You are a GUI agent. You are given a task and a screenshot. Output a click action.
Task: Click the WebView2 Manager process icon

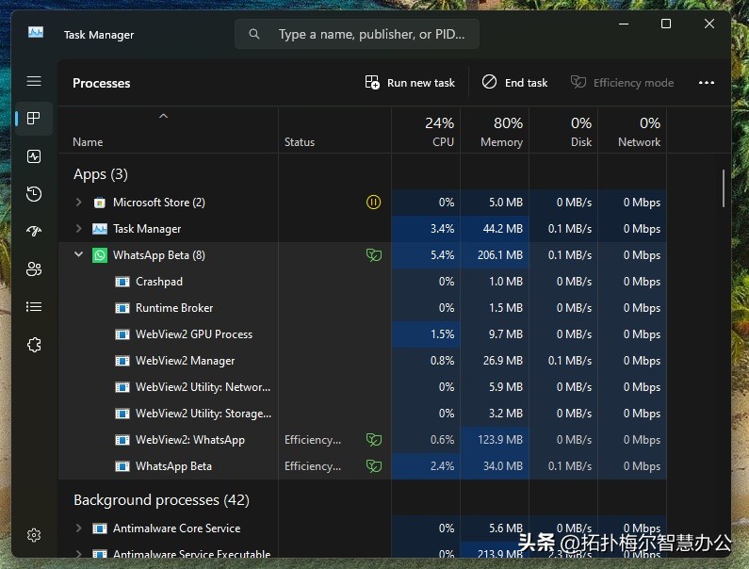(122, 361)
